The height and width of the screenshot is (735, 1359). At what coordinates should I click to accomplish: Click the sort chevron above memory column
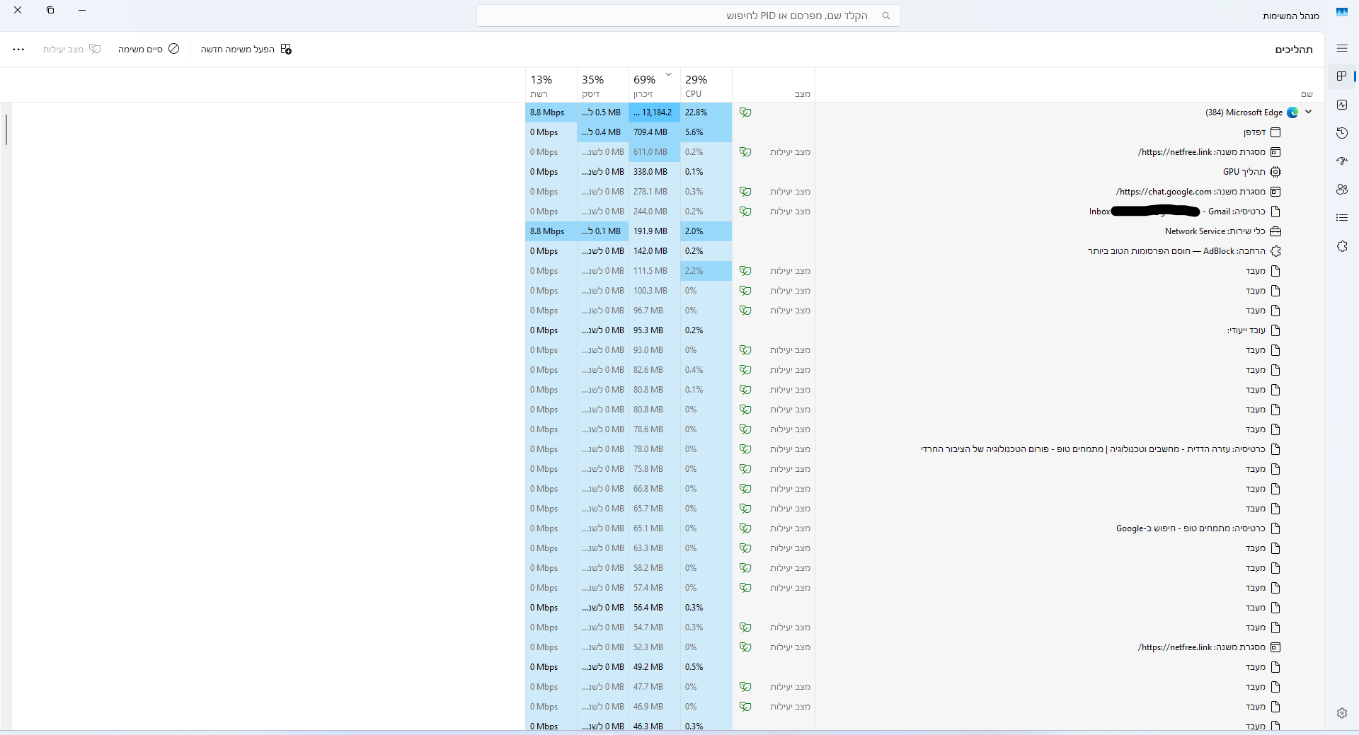668,74
